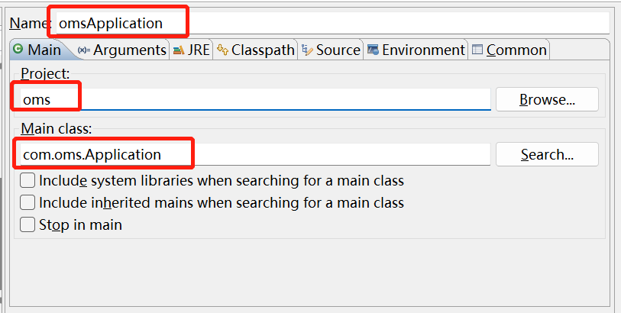Click the JRE tab library icon

tap(178, 50)
